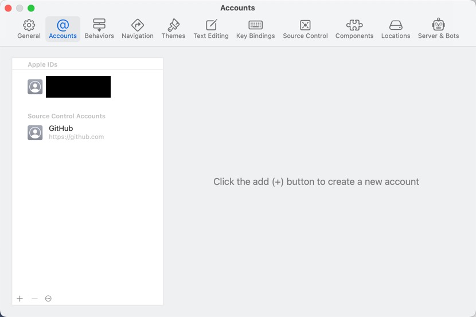Switch to Navigation preferences

138,29
